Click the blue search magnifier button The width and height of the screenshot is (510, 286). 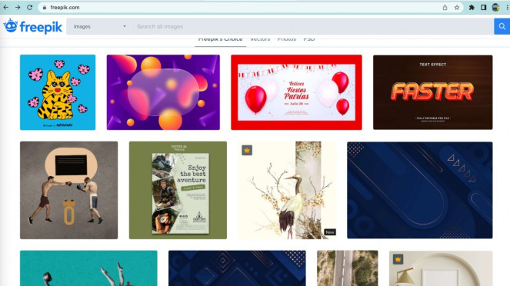point(502,26)
